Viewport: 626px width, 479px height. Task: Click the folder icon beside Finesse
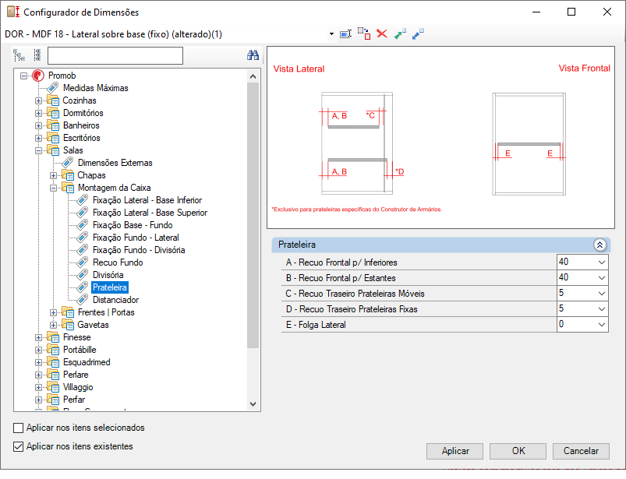[x=53, y=337]
